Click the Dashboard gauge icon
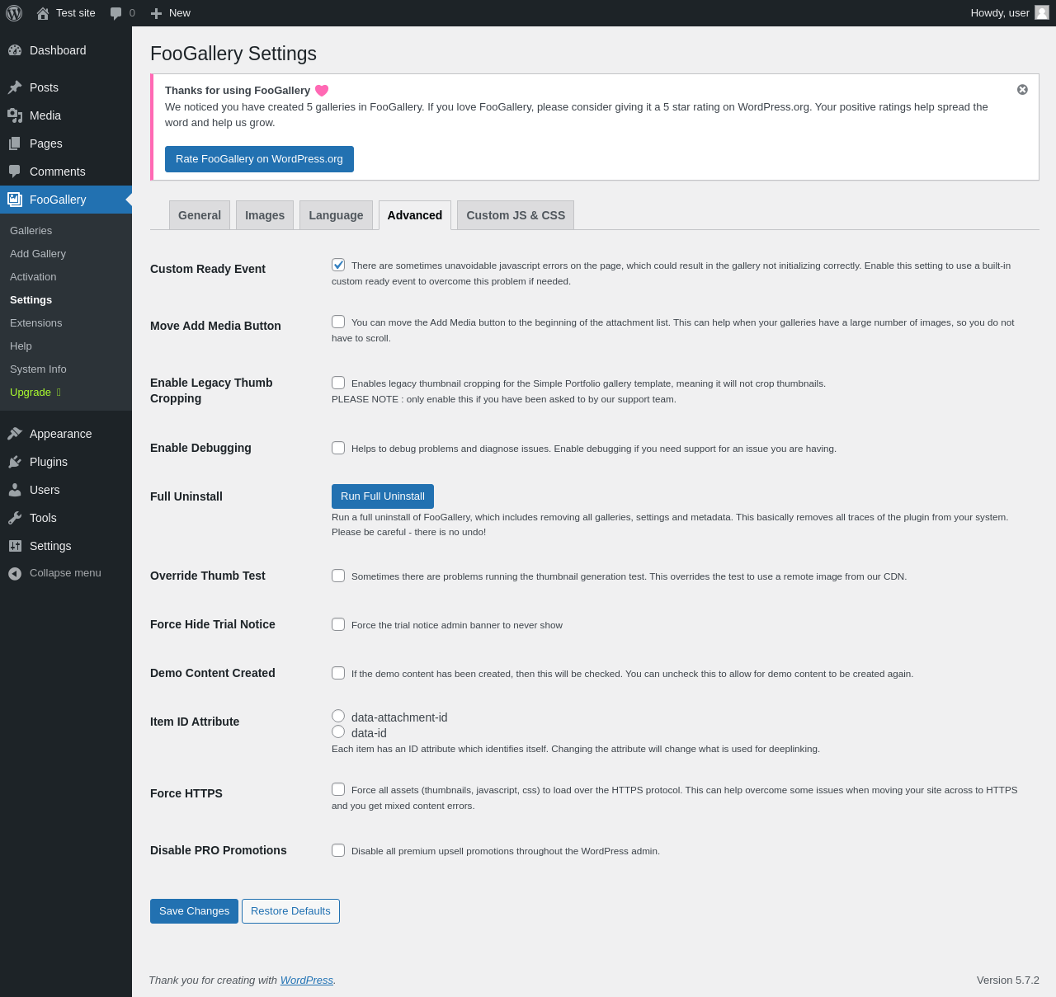The height and width of the screenshot is (997, 1056). (x=15, y=50)
